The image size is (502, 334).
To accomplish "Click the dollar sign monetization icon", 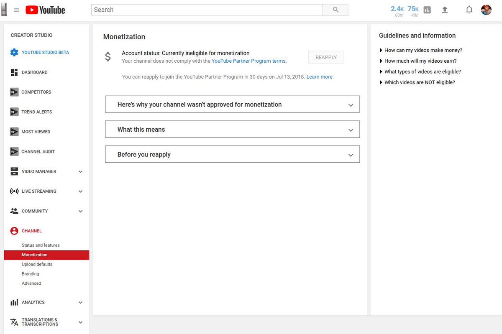I will (108, 57).
